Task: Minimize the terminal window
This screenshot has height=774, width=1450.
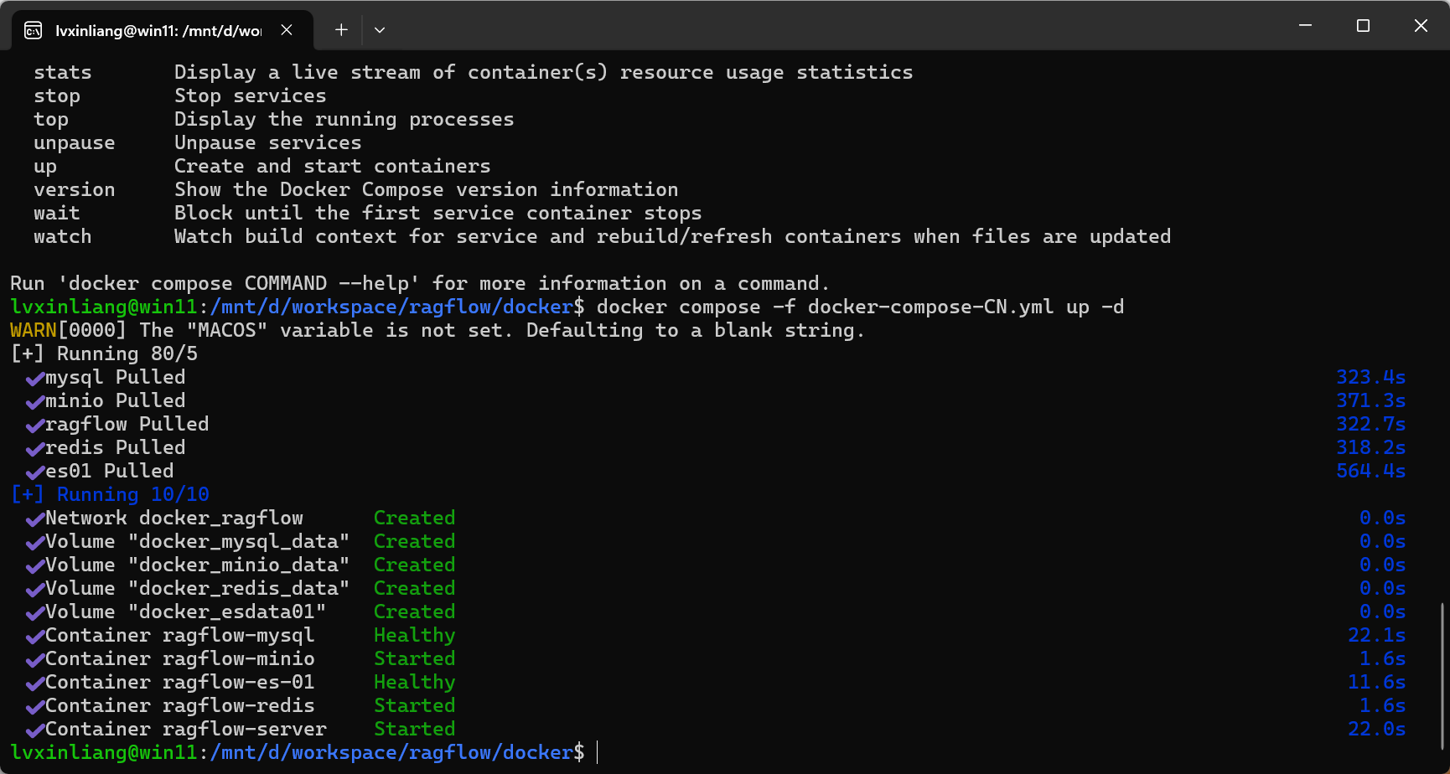Action: [1305, 26]
